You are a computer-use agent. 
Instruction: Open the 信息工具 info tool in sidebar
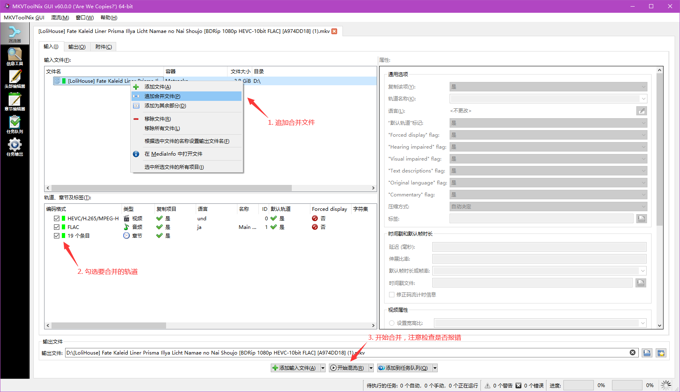[x=14, y=56]
